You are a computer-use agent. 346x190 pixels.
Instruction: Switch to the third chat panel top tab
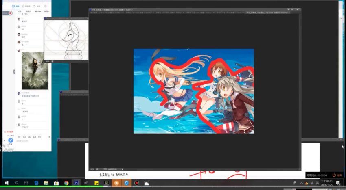37,6
